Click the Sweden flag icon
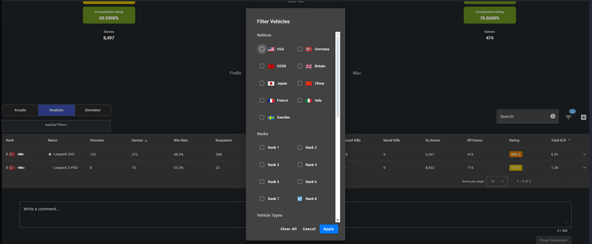The width and height of the screenshot is (592, 244). tap(271, 118)
